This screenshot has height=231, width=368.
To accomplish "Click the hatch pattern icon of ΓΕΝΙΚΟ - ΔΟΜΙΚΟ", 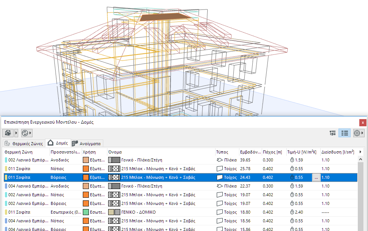I will coord(114,212).
